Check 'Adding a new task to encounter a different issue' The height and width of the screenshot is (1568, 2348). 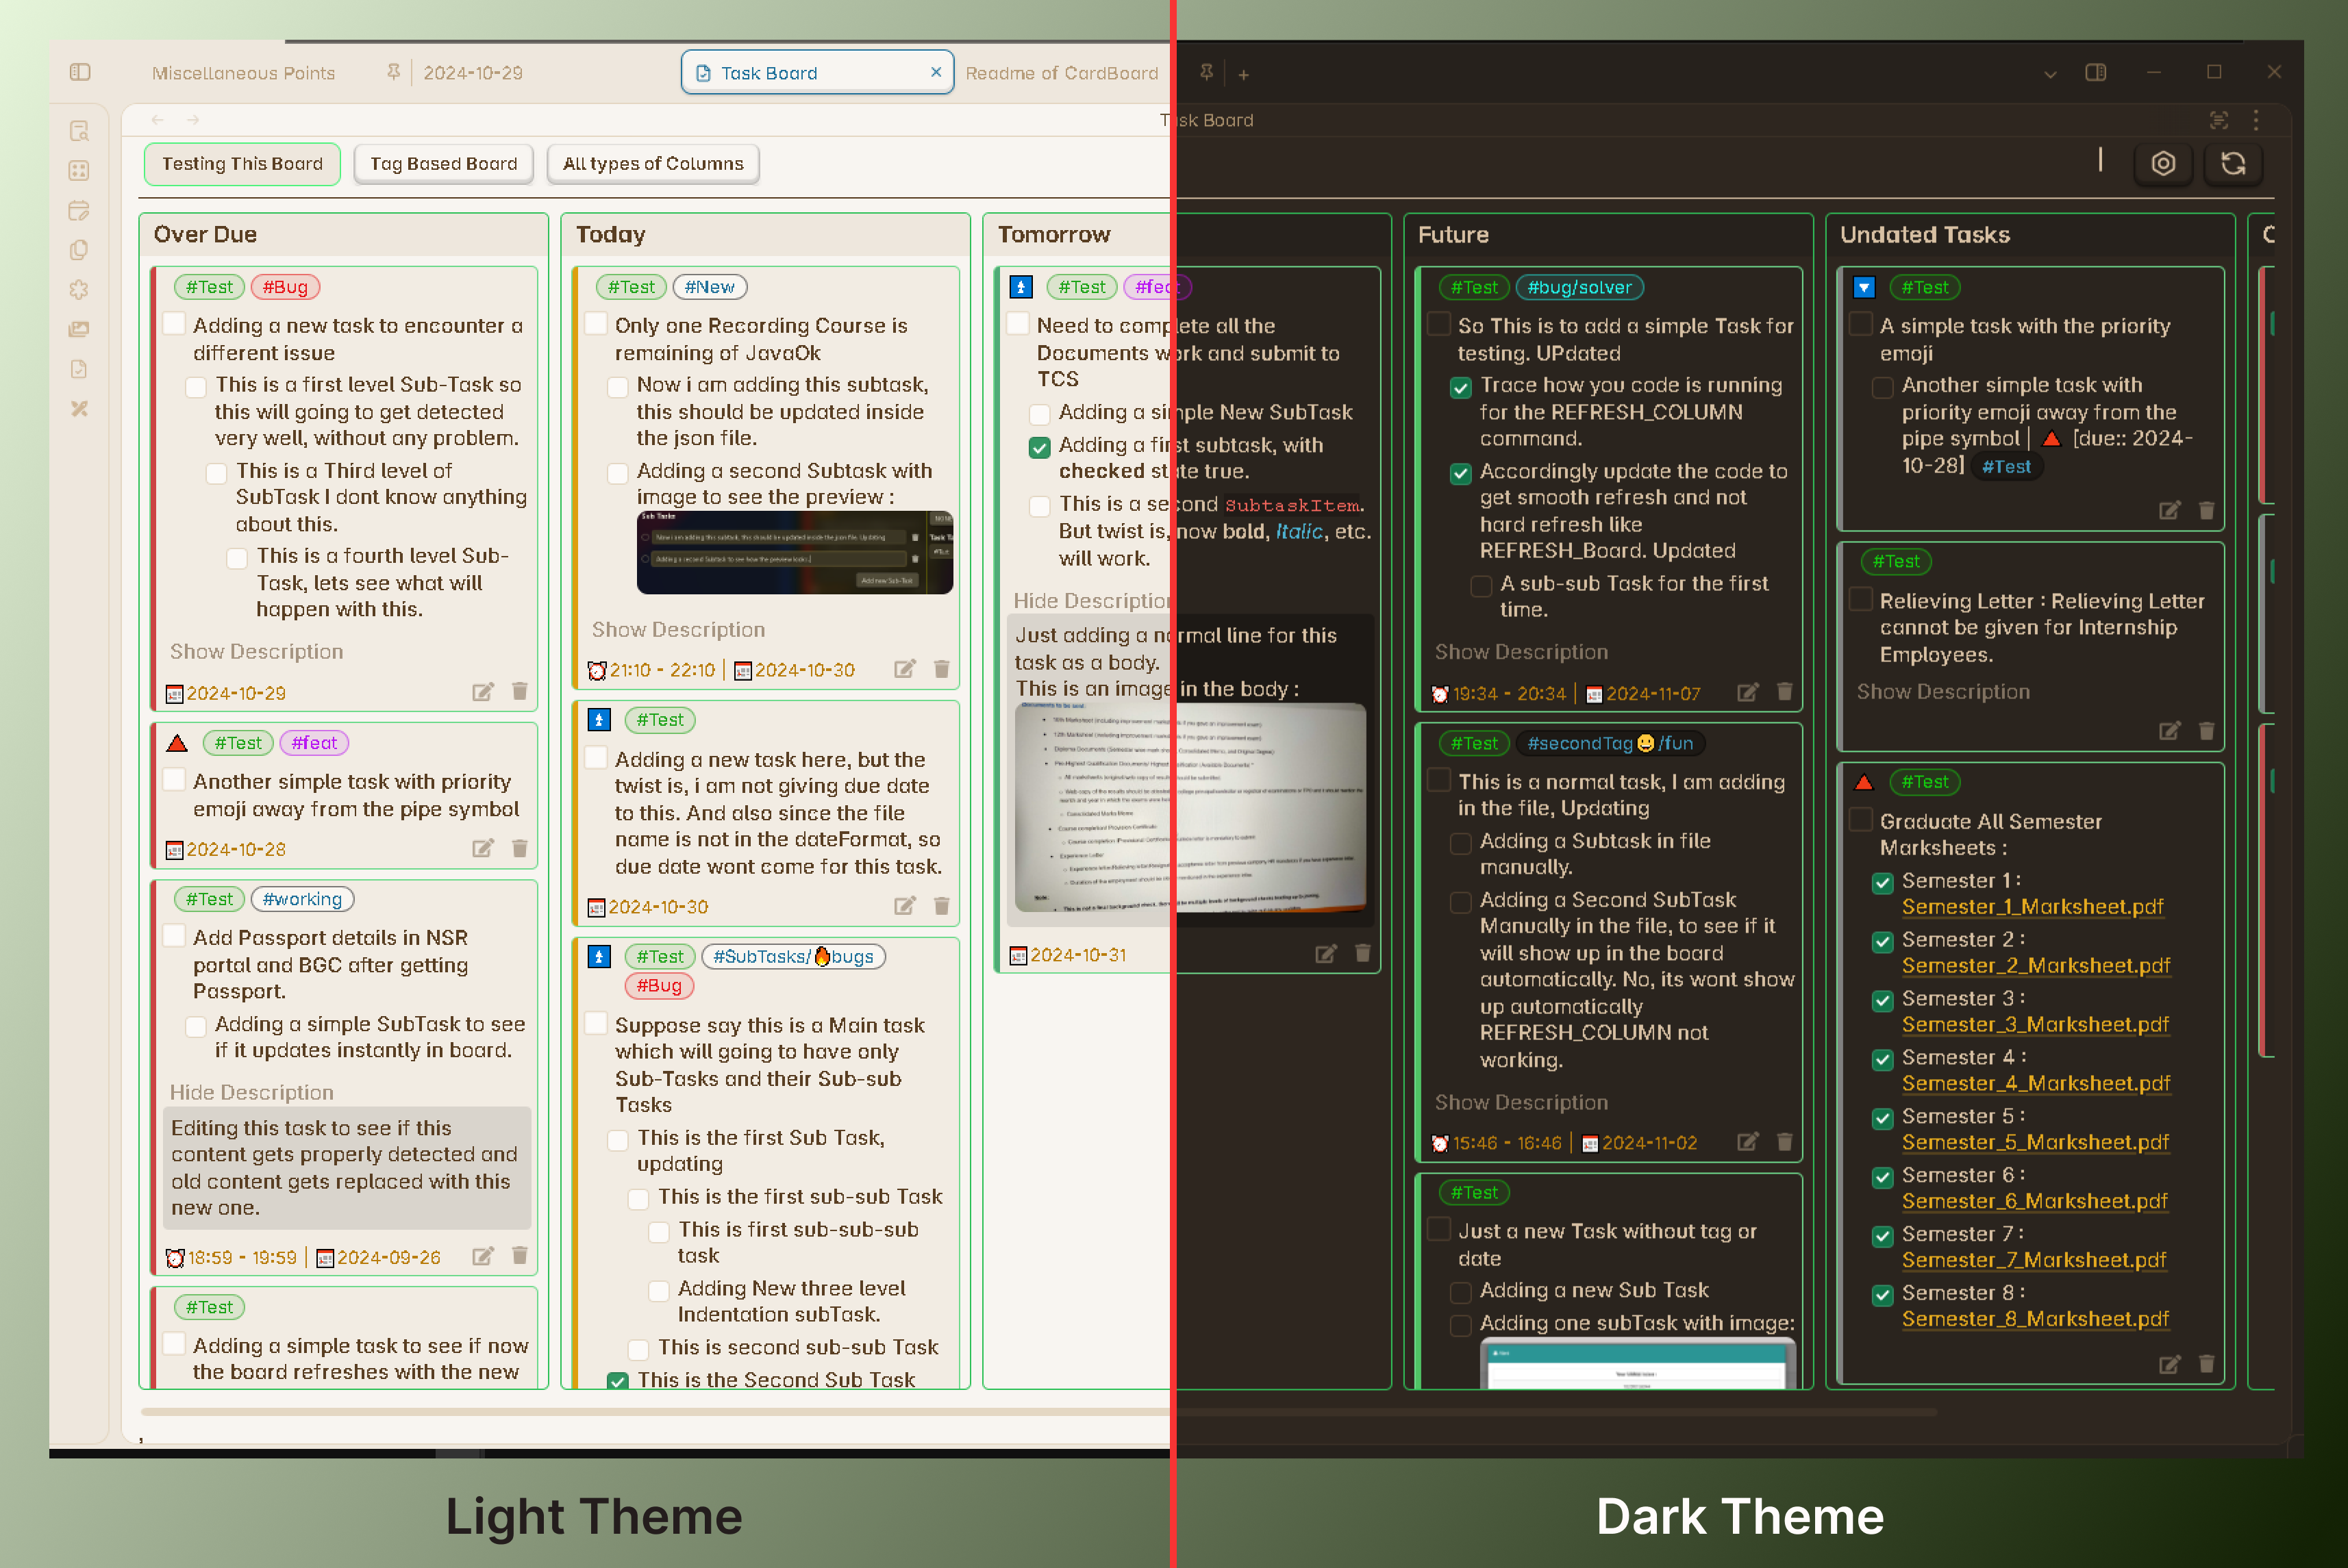pos(174,324)
